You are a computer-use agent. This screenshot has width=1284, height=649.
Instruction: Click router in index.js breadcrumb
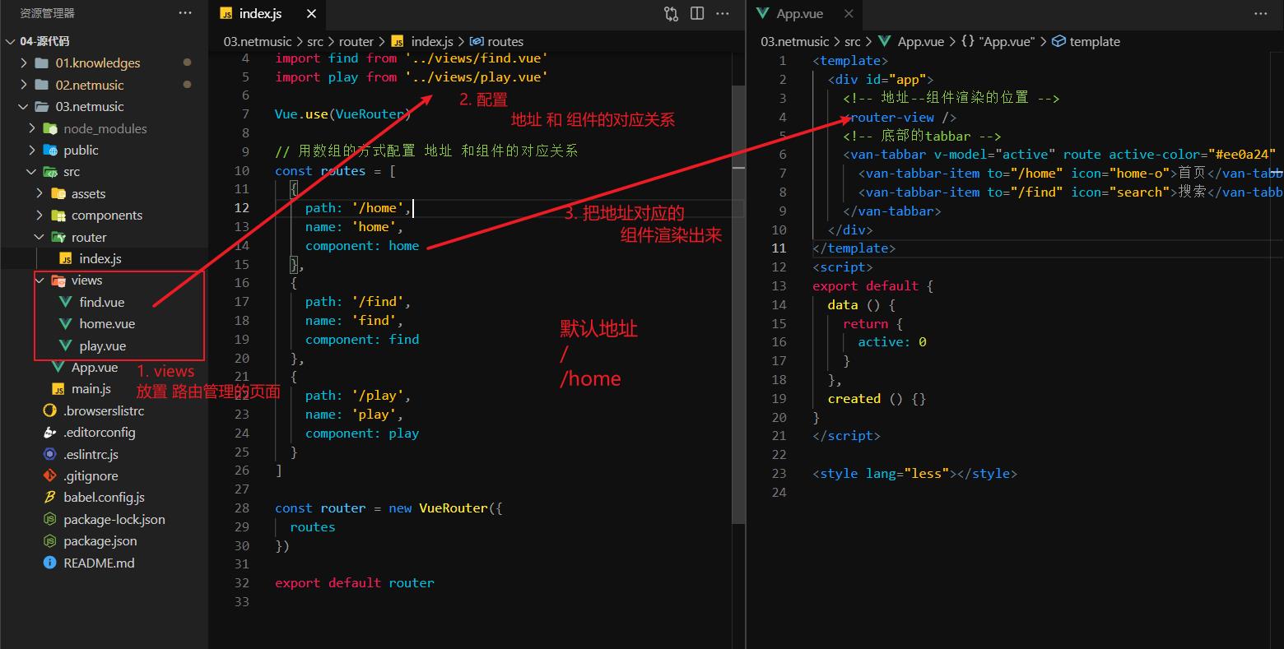(x=356, y=41)
